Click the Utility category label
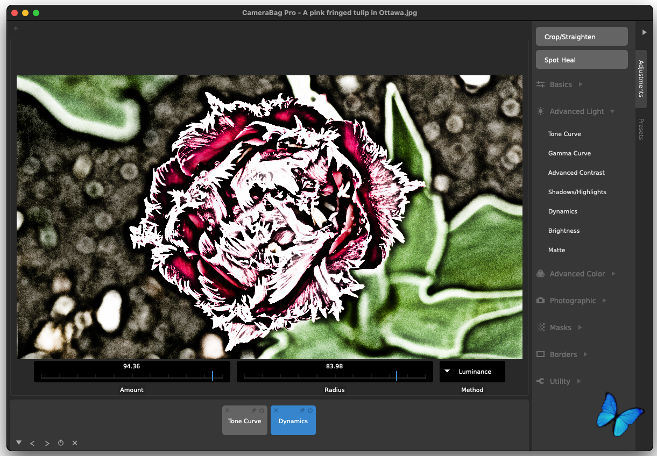Screen dimensions: 657x456 pyautogui.click(x=560, y=381)
